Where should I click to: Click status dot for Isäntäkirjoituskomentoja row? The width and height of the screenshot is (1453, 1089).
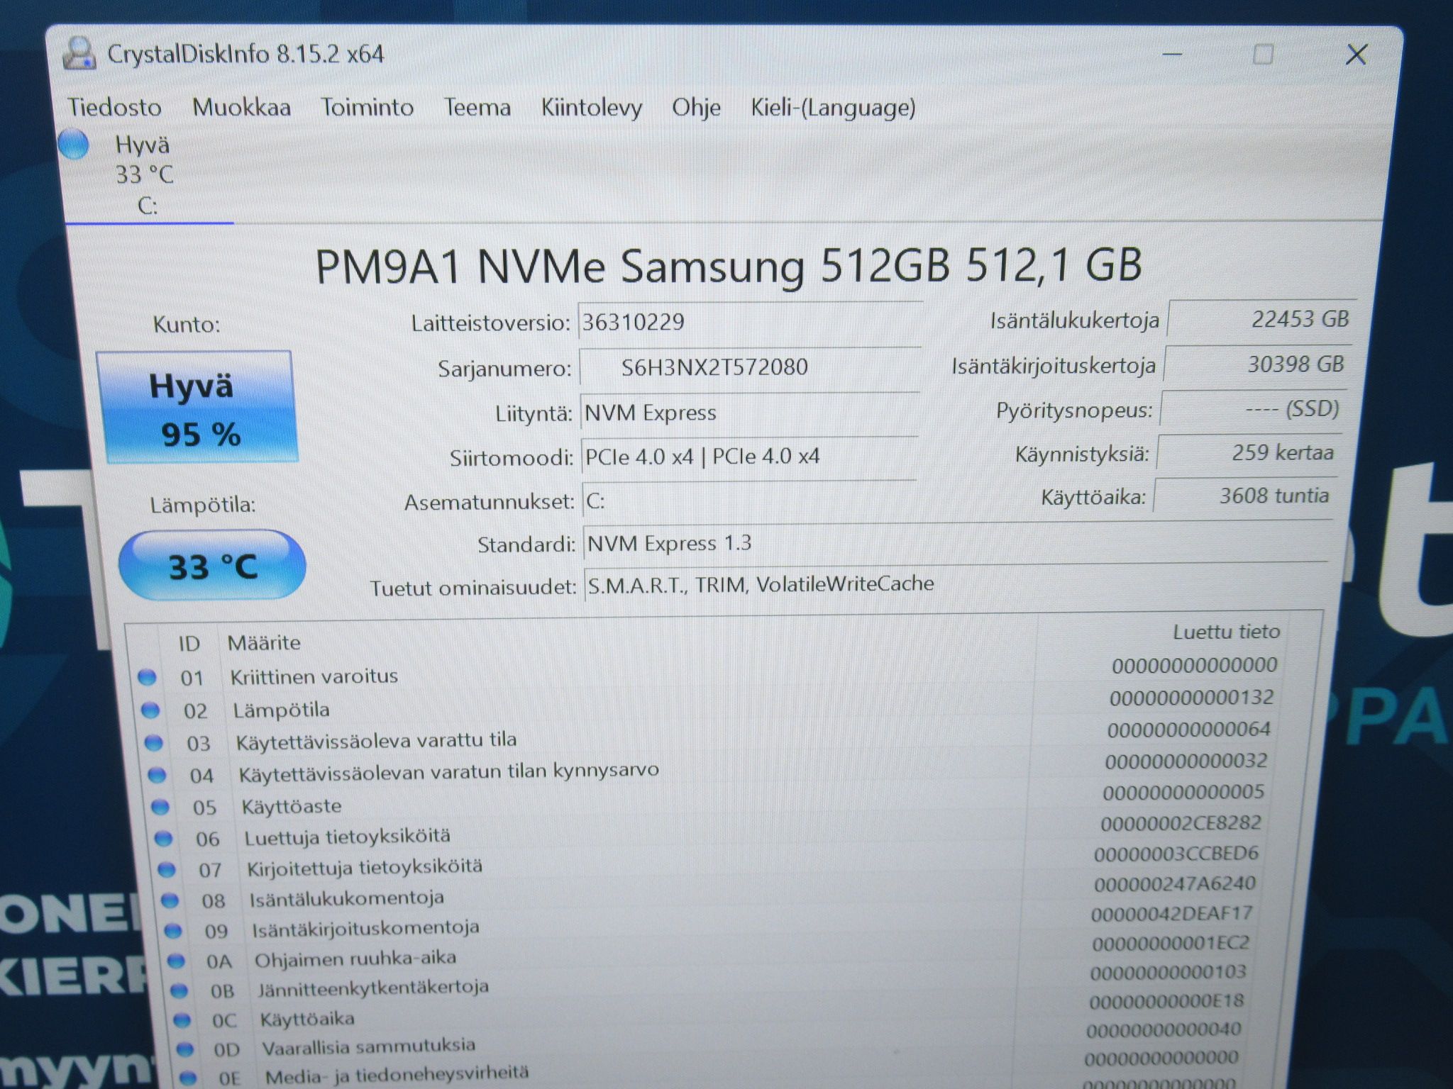click(173, 931)
